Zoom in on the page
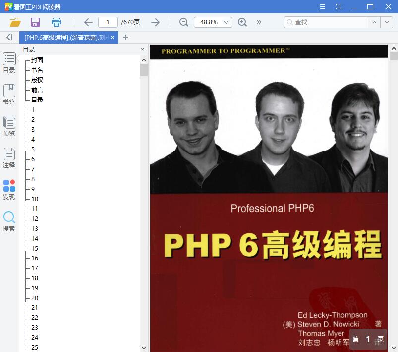Viewport: 398px width, 352px height. click(242, 22)
